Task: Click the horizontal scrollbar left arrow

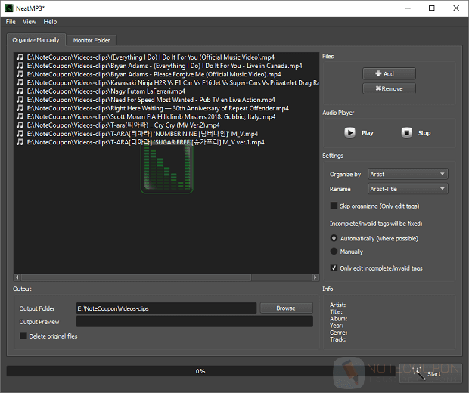Action: (x=17, y=277)
